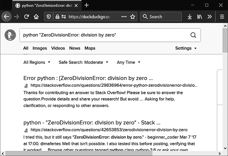228x156 pixels.
Task: Click the browser Back arrow button
Action: click(x=7, y=17)
